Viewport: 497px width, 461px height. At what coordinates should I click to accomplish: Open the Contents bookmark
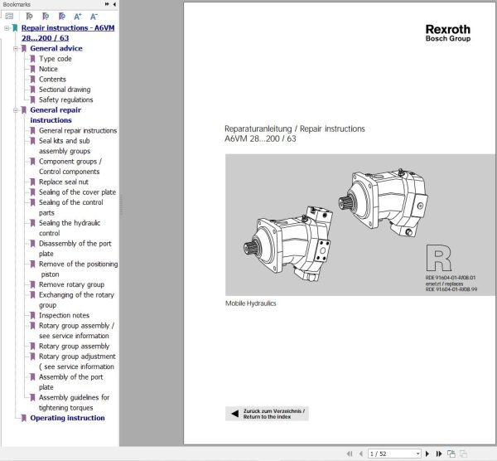52,80
